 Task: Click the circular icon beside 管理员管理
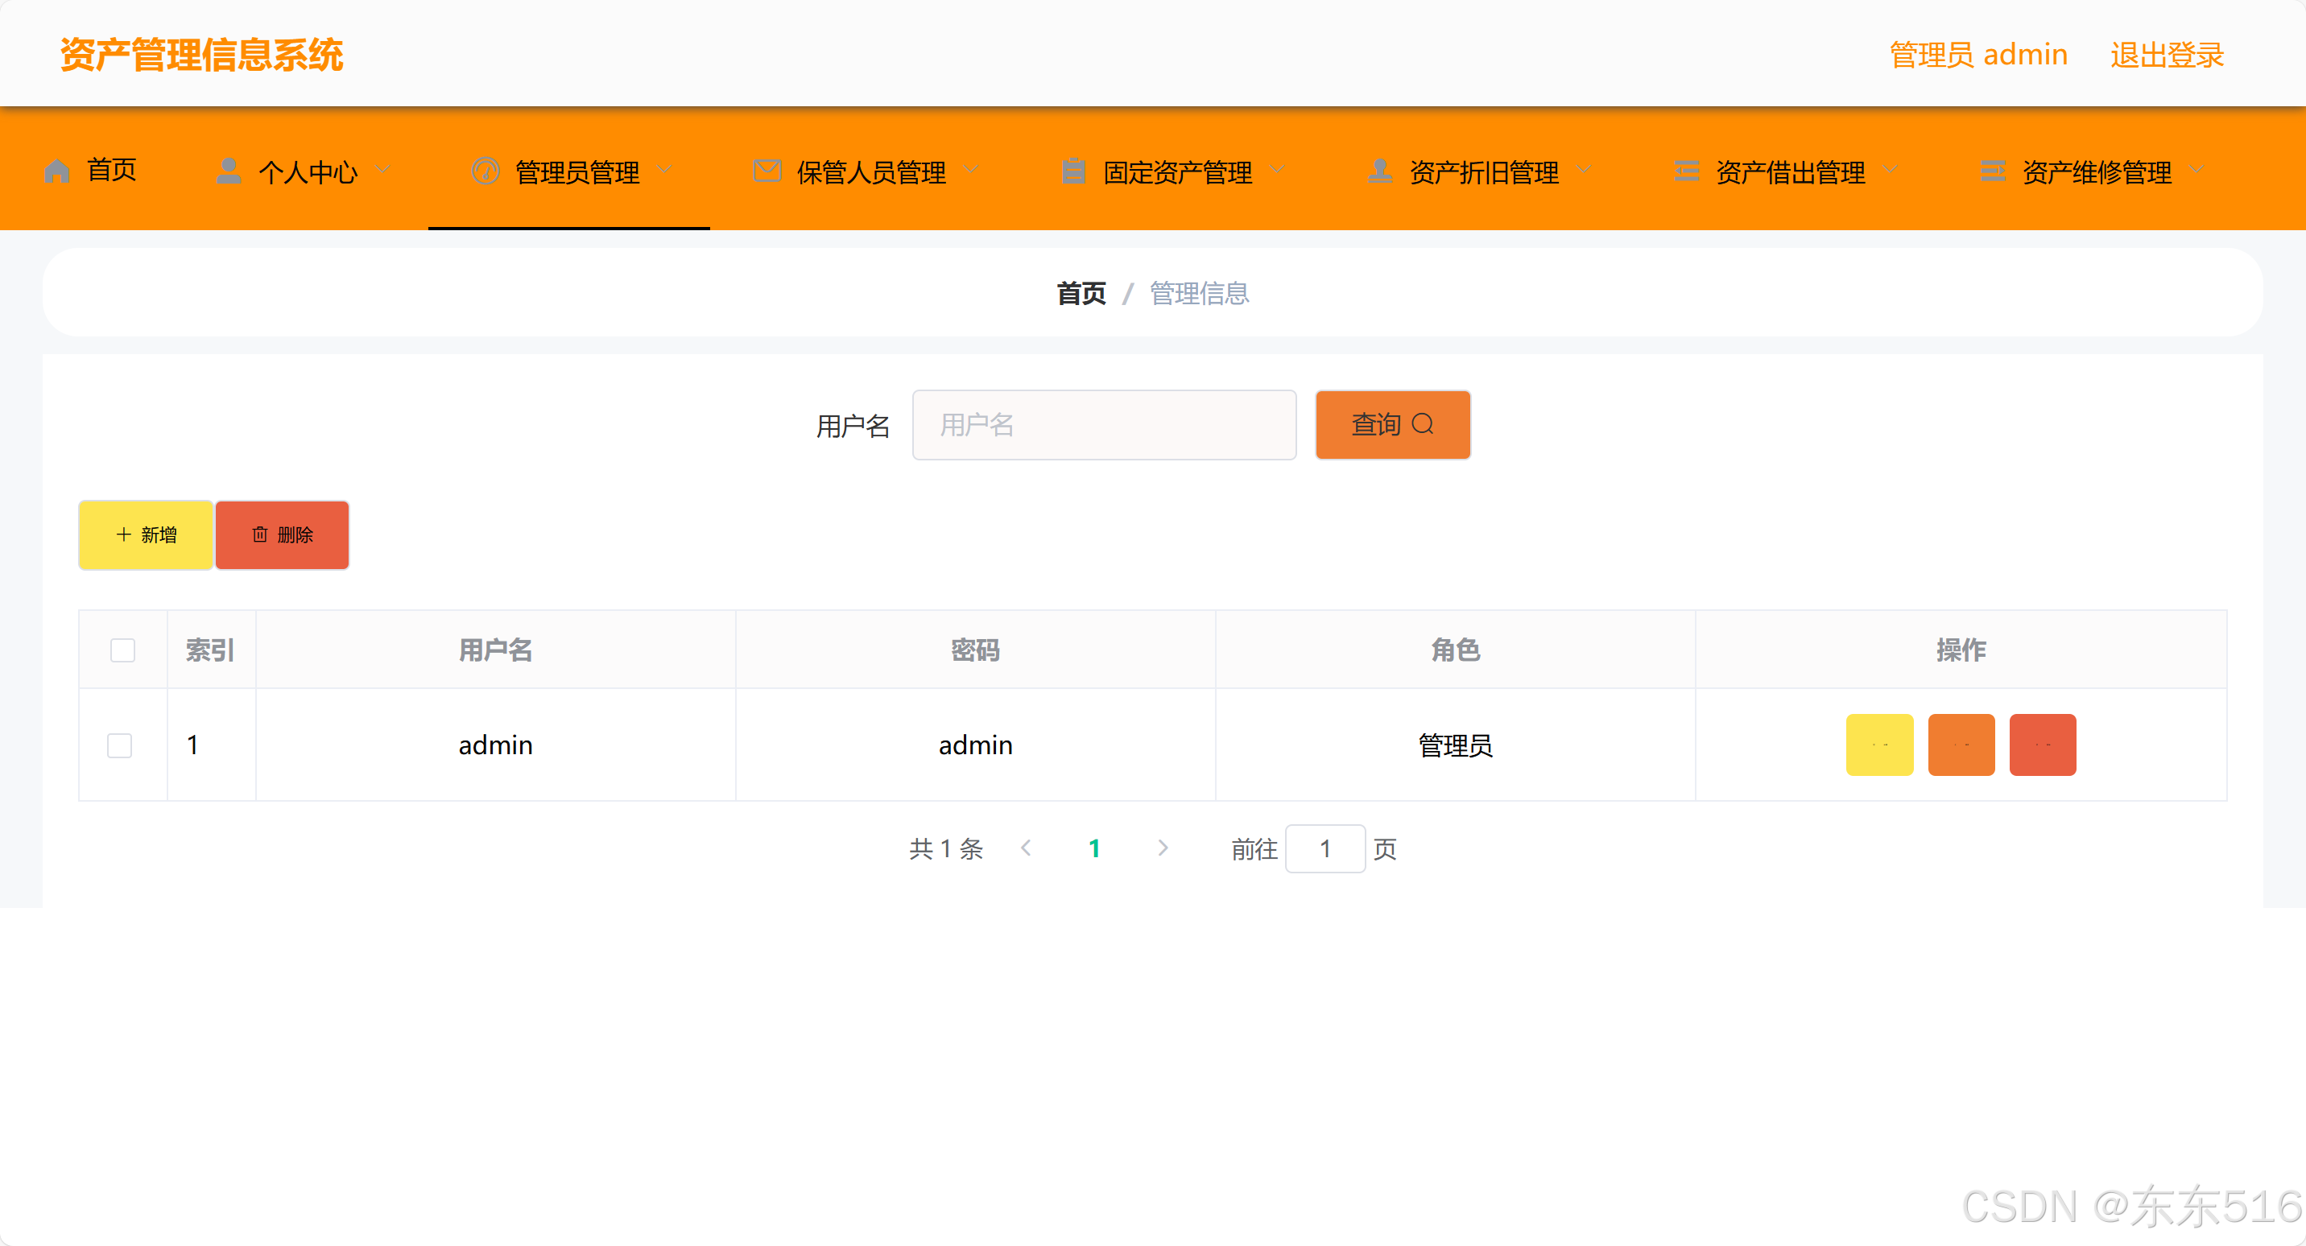coord(486,170)
